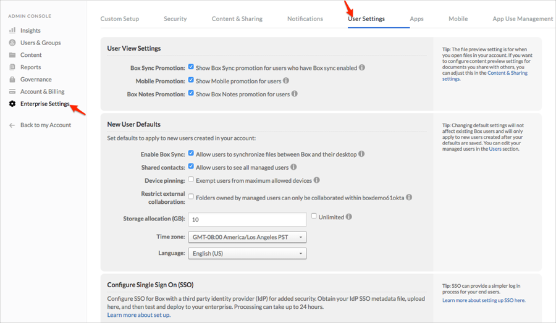This screenshot has height=323, width=556.
Task: Open the Time zone dropdown
Action: (x=247, y=237)
